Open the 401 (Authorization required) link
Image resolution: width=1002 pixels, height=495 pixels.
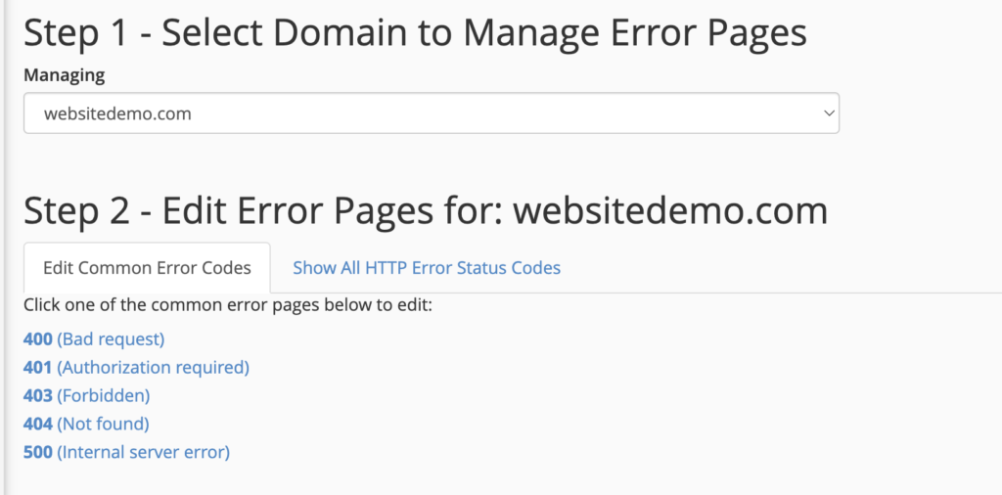pos(136,368)
